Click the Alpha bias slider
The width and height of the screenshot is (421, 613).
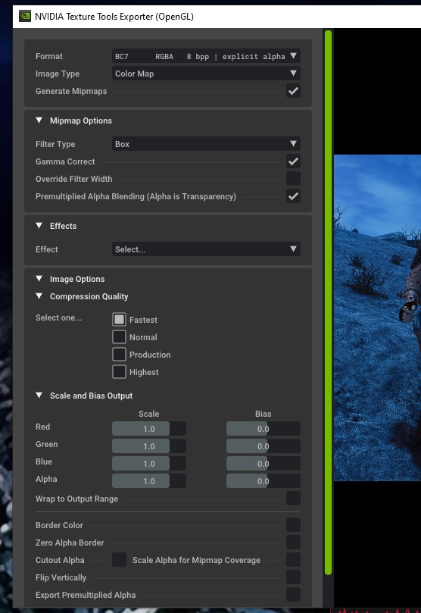tap(264, 481)
